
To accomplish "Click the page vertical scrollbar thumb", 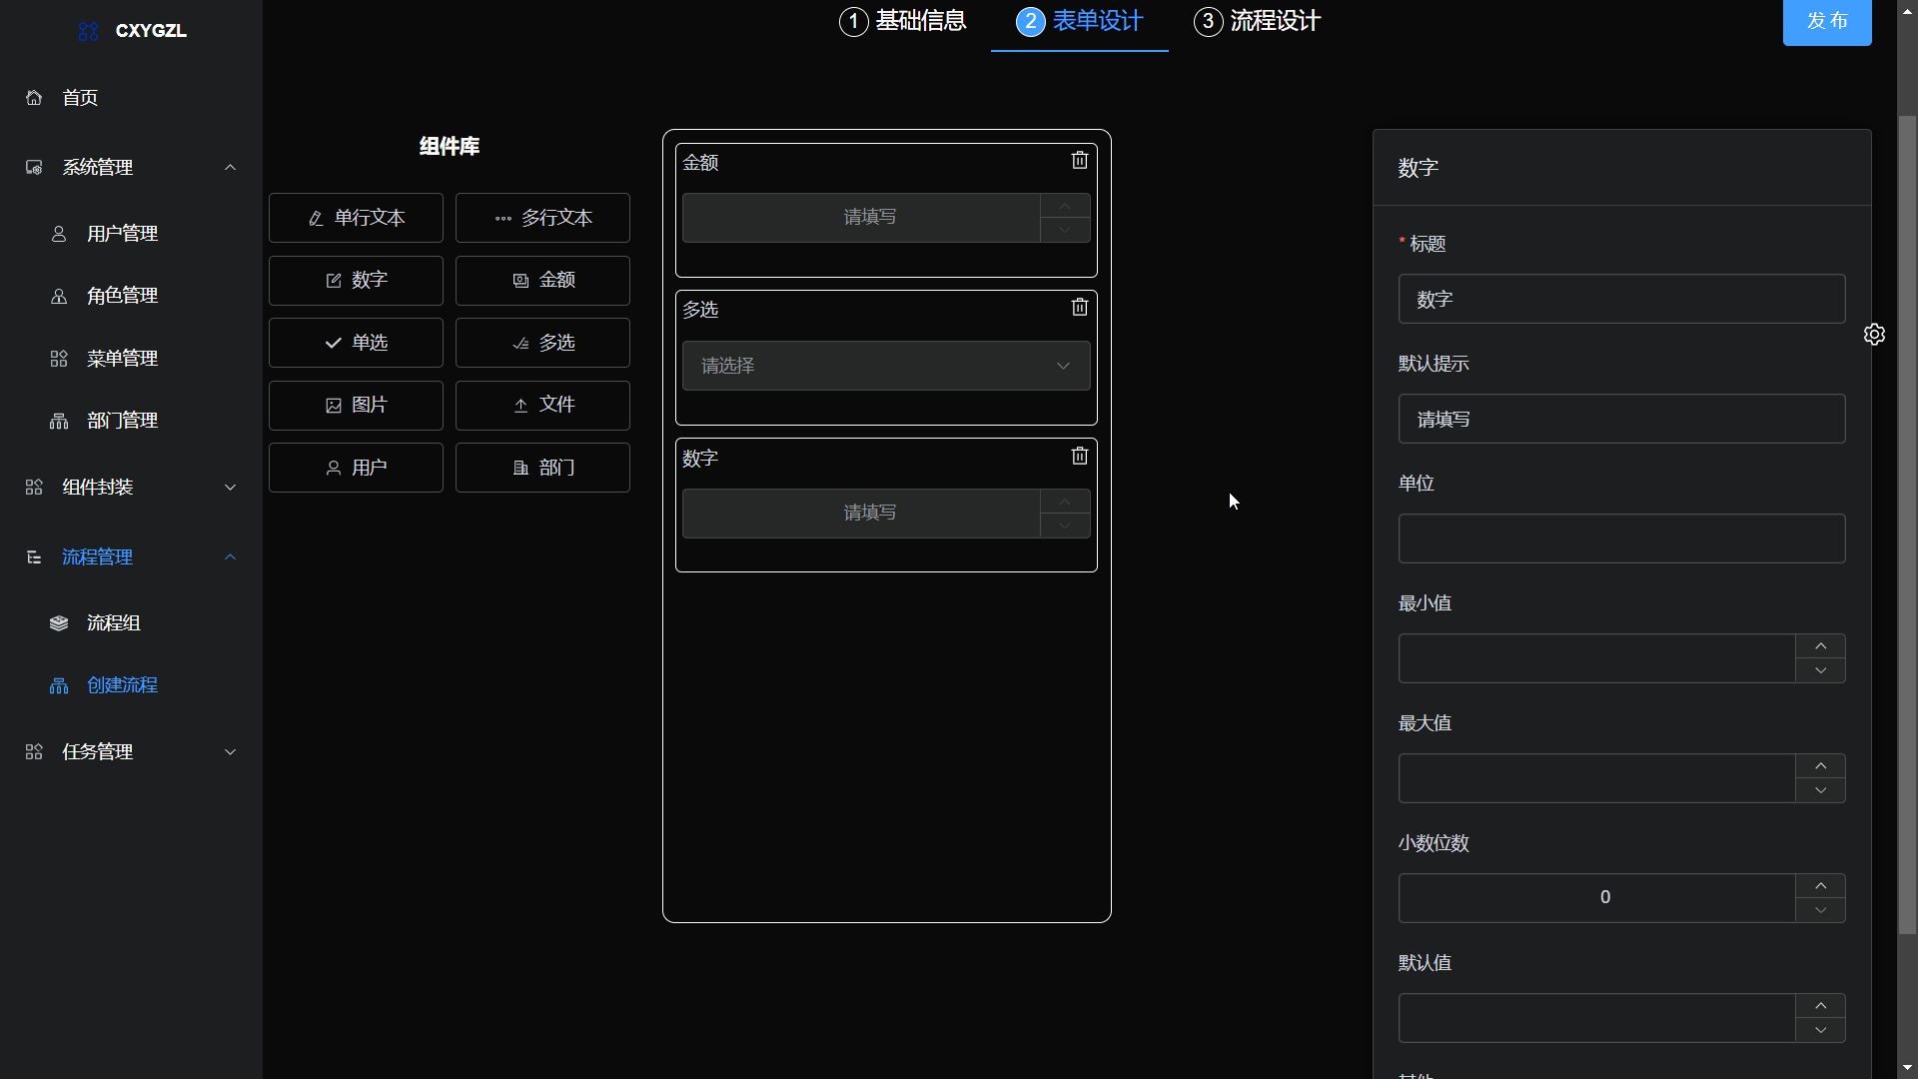I will 1907,525.
